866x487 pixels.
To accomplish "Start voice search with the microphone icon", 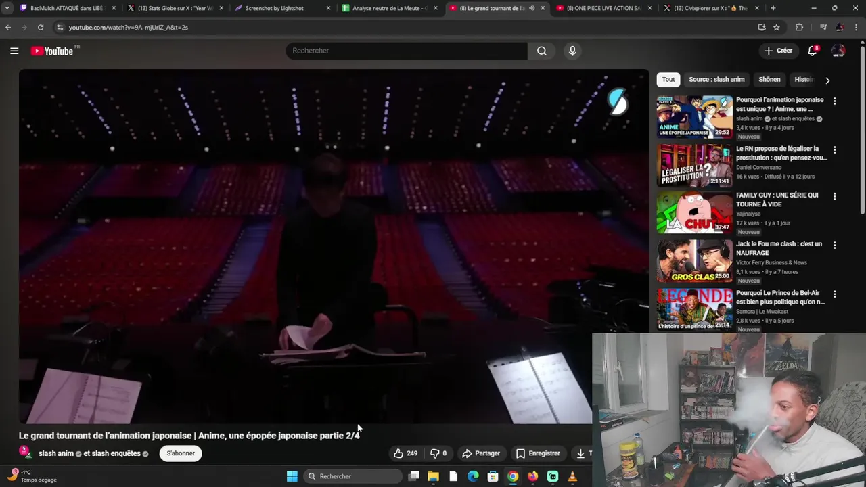I will tap(572, 51).
